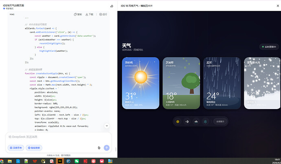Click the 全部展示 show-all button
Viewport: 281px width, 164px height.
pyautogui.click(x=220, y=122)
